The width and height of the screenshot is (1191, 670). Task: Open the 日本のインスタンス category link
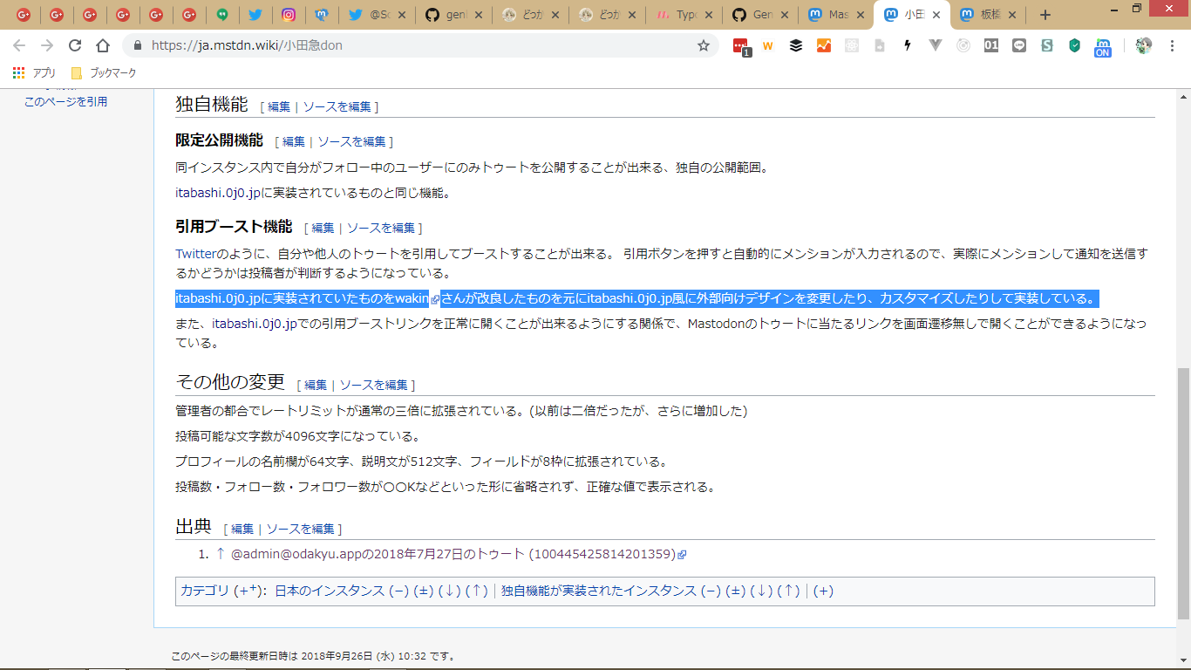pos(330,591)
